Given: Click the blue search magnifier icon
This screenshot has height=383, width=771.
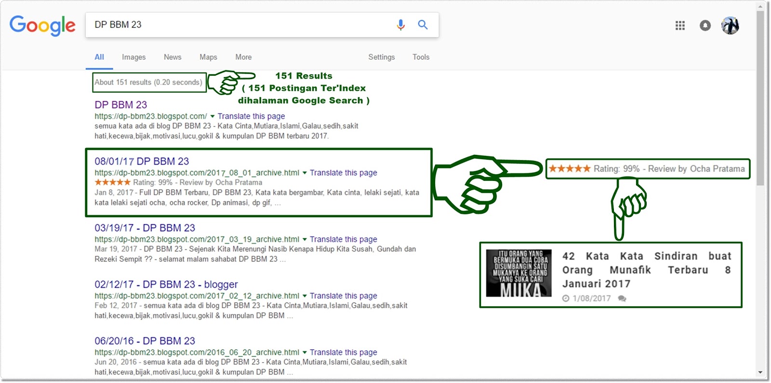Looking at the screenshot, I should (x=423, y=25).
